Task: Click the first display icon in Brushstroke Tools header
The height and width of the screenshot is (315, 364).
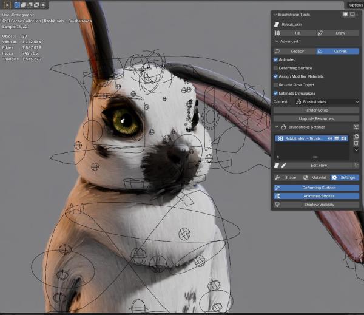Action: point(345,14)
